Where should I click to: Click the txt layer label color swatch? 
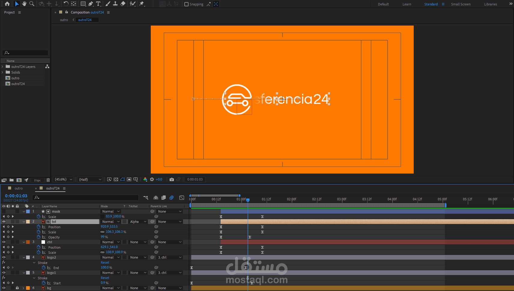tap(28, 222)
